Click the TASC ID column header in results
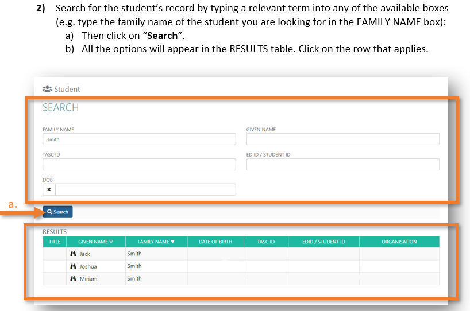This screenshot has height=311, width=470. pyautogui.click(x=266, y=242)
